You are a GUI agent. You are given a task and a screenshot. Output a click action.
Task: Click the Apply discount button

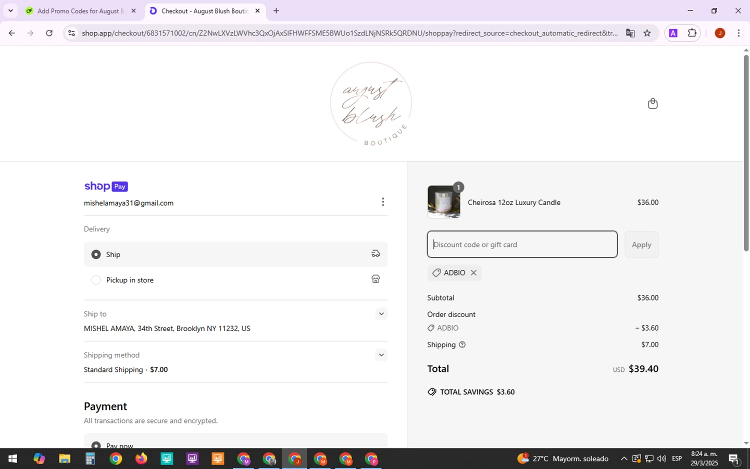(641, 244)
